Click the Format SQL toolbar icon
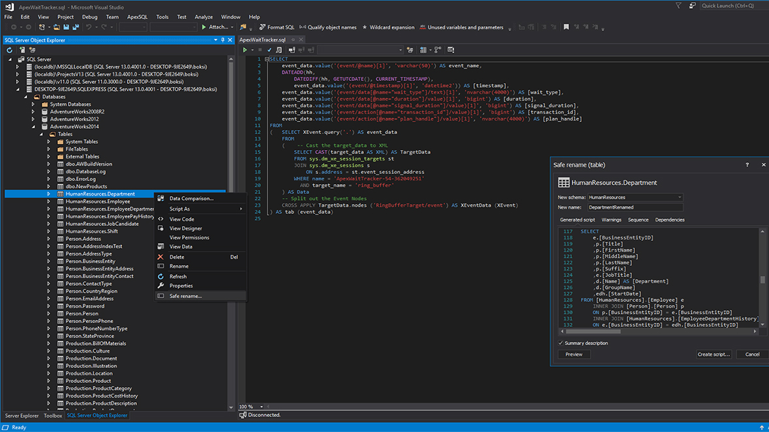Viewport: 769px width, 432px height. tap(262, 27)
